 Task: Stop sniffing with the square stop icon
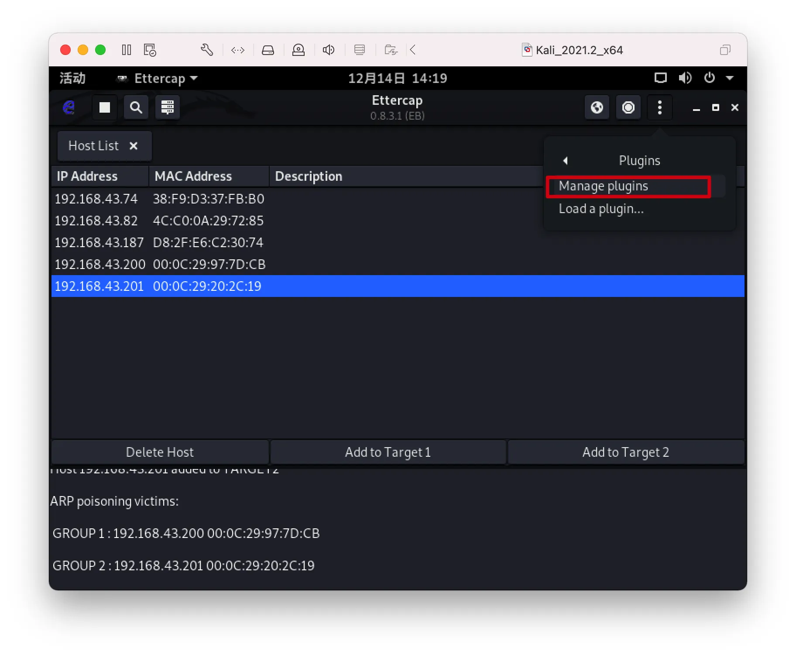pos(105,107)
